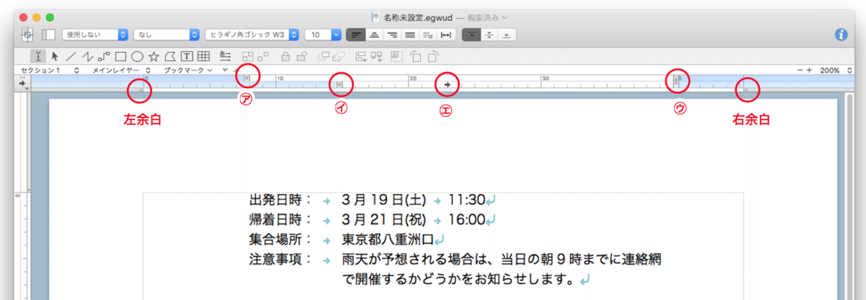Click the ungroup objects icon
Image resolution: width=866 pixels, height=300 pixels.
(264, 56)
